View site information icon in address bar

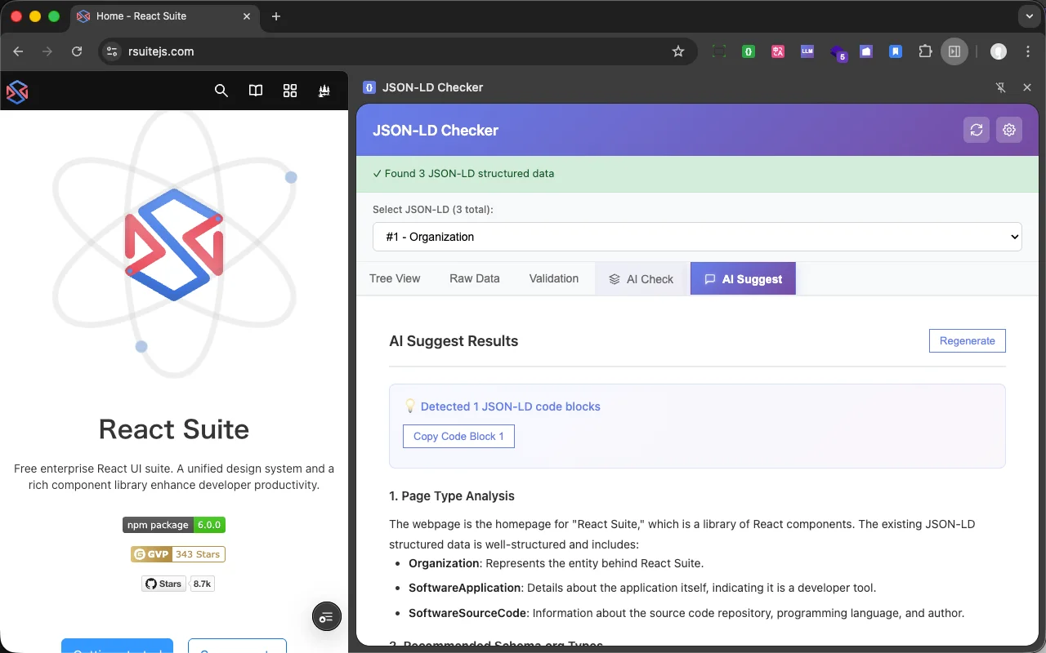113,51
